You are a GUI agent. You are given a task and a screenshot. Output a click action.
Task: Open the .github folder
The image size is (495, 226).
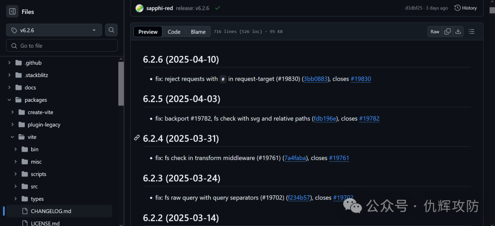33,63
